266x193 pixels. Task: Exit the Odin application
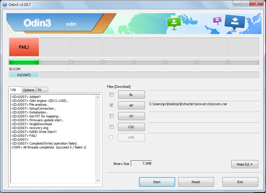[240, 182]
